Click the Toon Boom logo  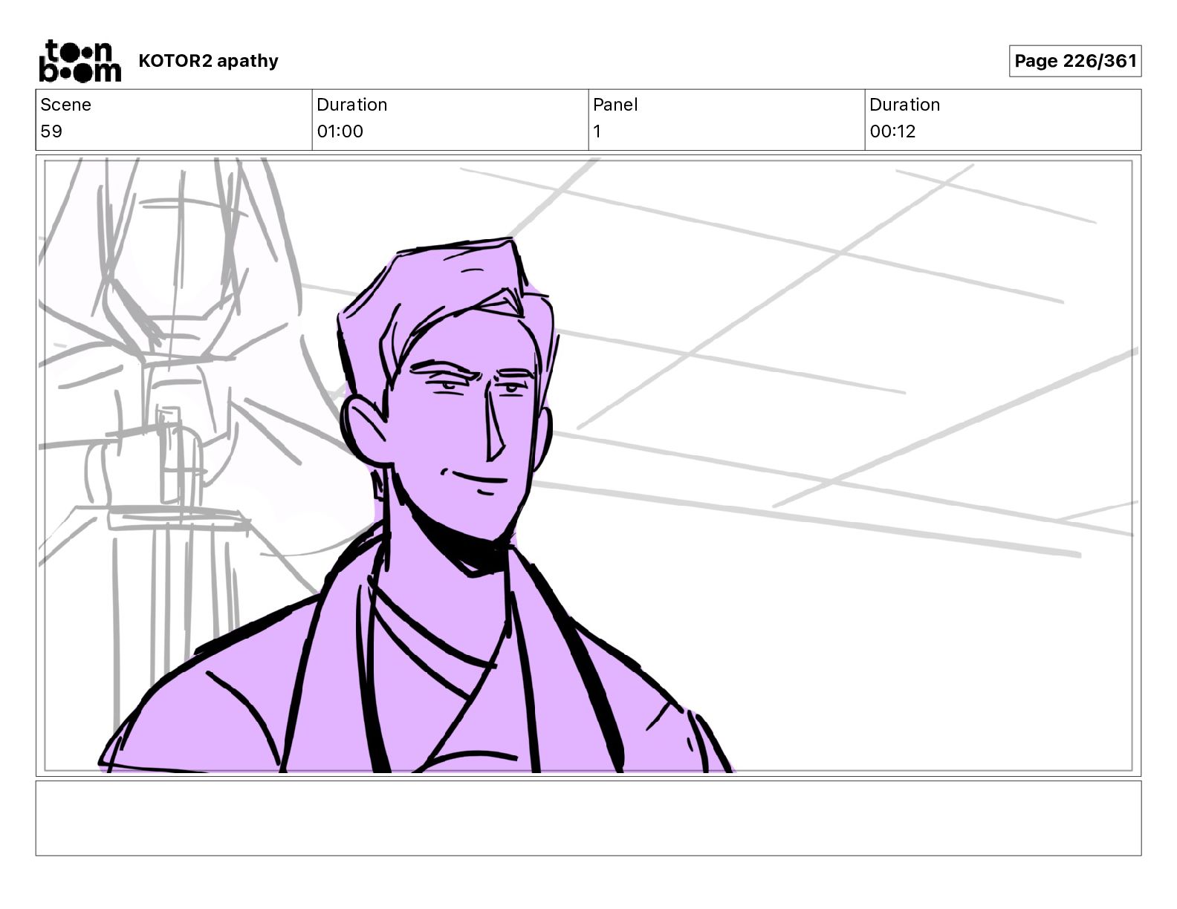point(80,61)
